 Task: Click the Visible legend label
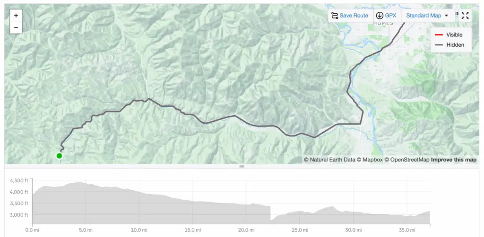click(x=454, y=35)
